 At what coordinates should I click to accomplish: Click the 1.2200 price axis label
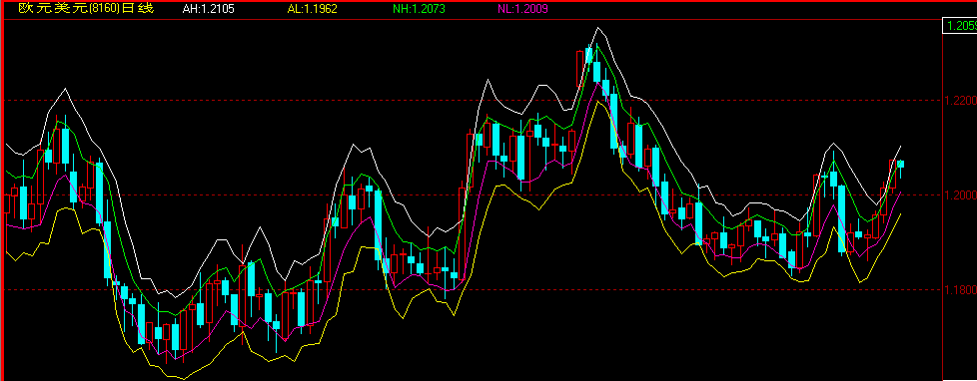click(x=961, y=100)
